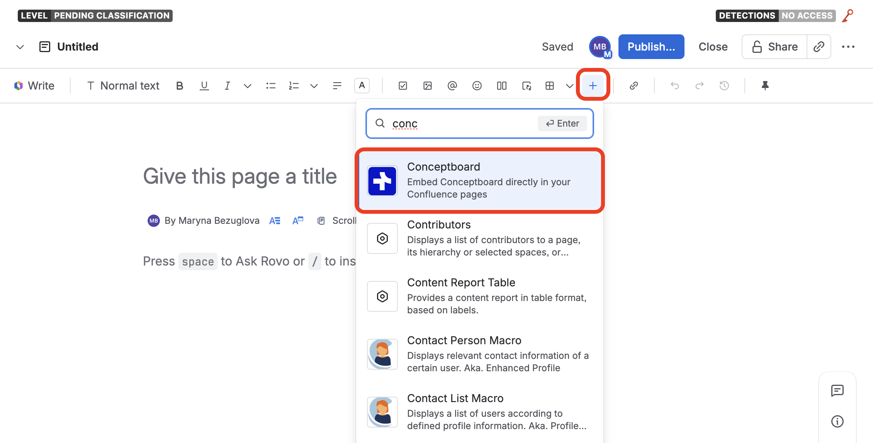The image size is (873, 443).
Task: Close the editor
Action: 713,47
